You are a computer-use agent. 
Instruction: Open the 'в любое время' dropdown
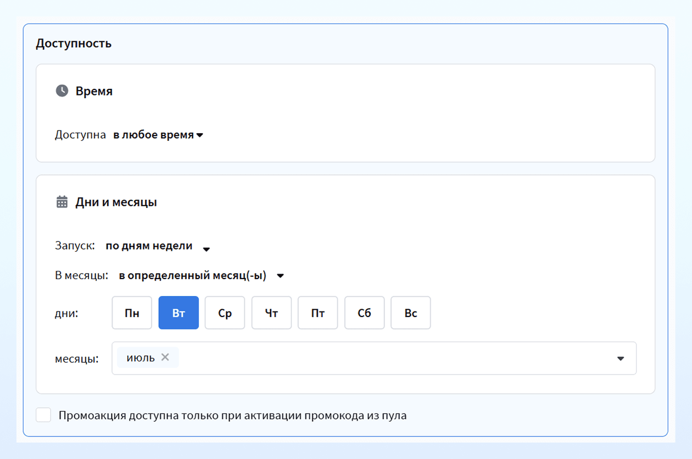coord(158,135)
